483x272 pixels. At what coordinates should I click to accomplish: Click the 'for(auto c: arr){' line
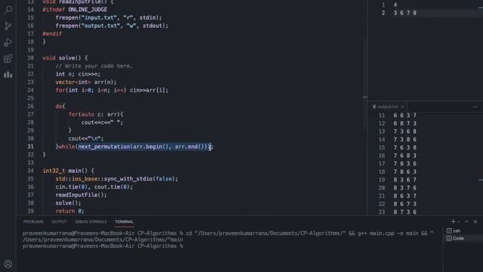[x=96, y=114]
